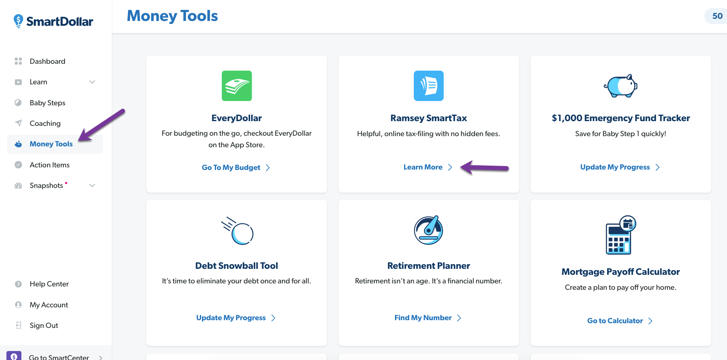Expand the Learn submenu chevron
The height and width of the screenshot is (360, 727).
point(92,82)
